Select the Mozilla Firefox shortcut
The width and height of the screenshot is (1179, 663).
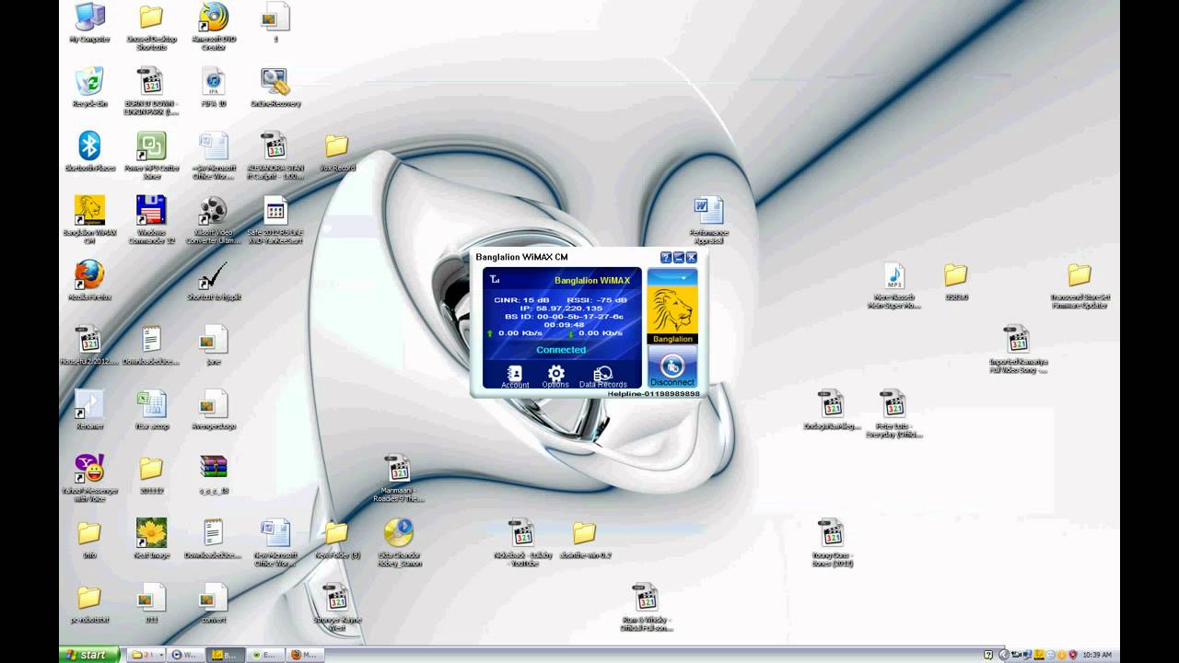[x=89, y=281]
